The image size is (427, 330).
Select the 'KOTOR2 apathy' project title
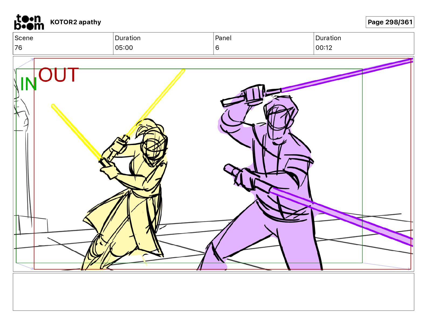click(75, 22)
